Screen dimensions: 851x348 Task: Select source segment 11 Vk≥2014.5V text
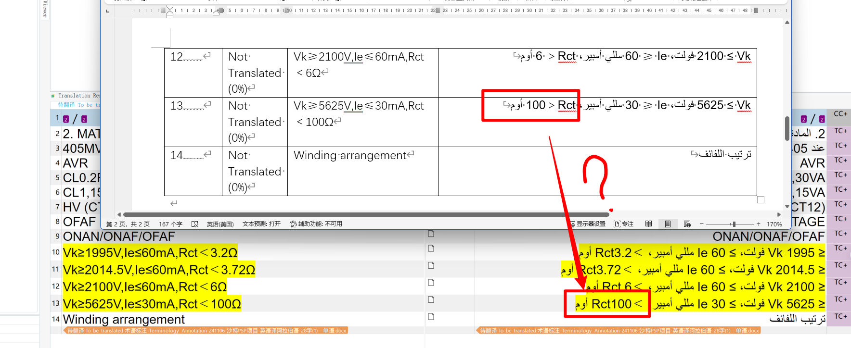[x=159, y=270]
